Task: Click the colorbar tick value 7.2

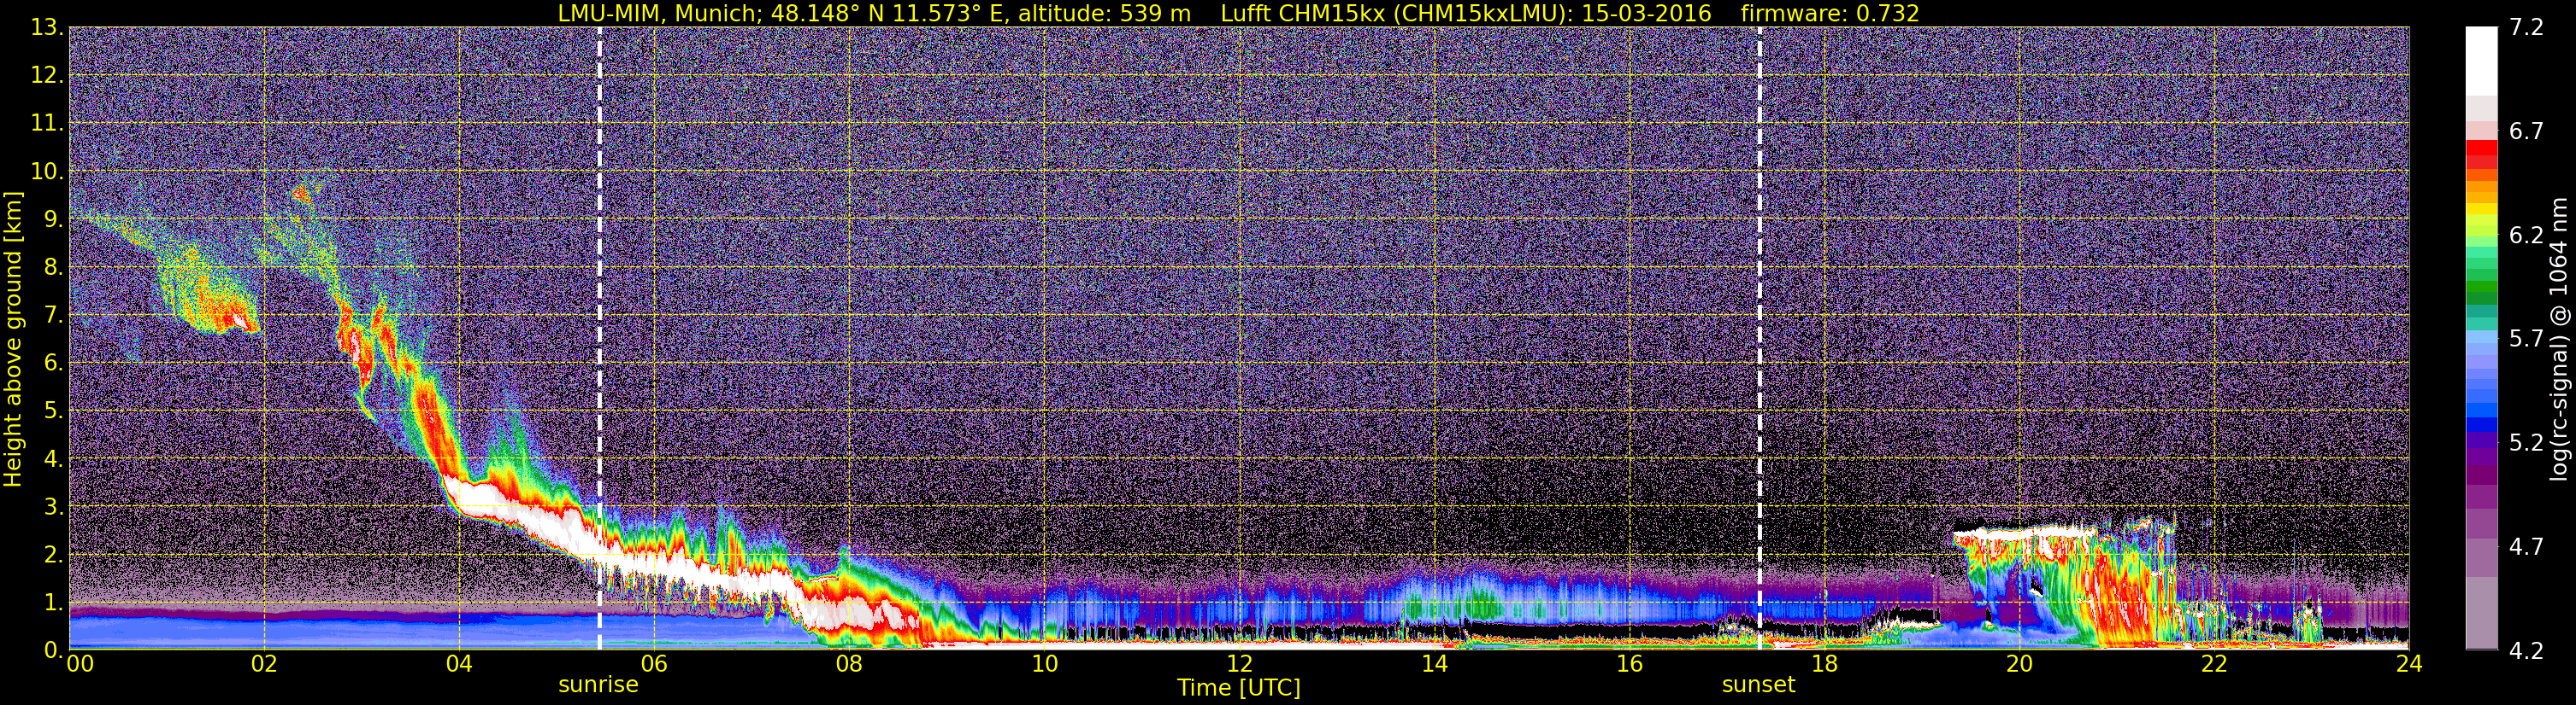Action: click(x=2526, y=27)
